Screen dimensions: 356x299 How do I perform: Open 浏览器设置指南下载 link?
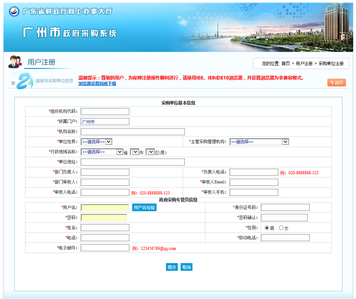click(x=97, y=84)
